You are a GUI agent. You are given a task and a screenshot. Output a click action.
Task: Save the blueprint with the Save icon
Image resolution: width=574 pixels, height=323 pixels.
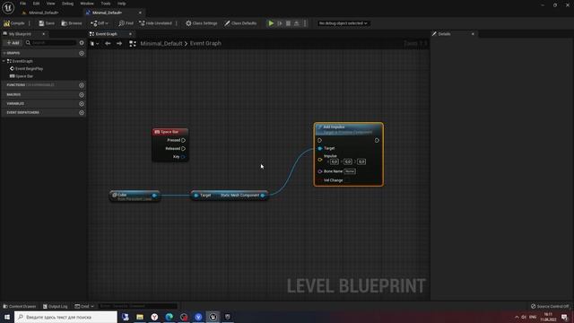41,23
